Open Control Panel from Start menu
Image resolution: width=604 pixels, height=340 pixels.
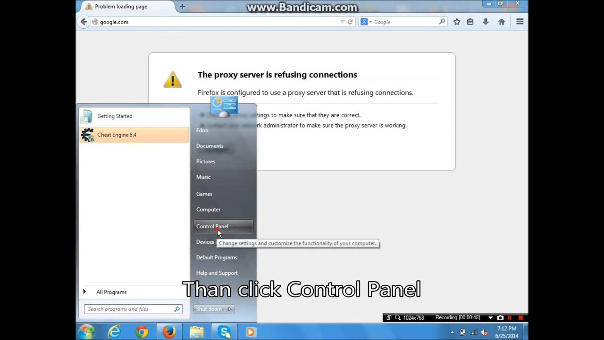coord(223,226)
